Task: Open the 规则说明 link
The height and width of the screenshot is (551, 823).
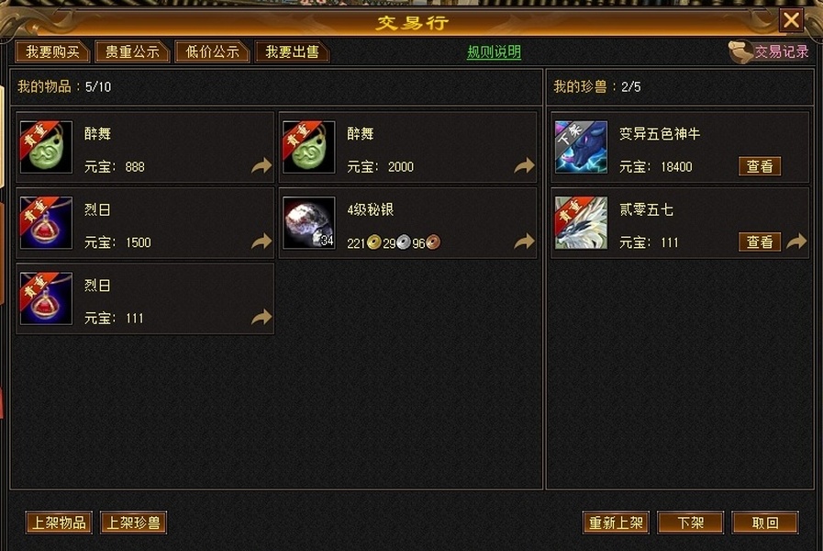Action: (494, 52)
